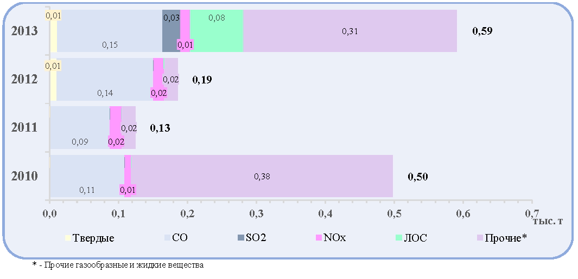Click the Твердые legend color swatch
This screenshot has height=279, width=578.
click(67, 238)
